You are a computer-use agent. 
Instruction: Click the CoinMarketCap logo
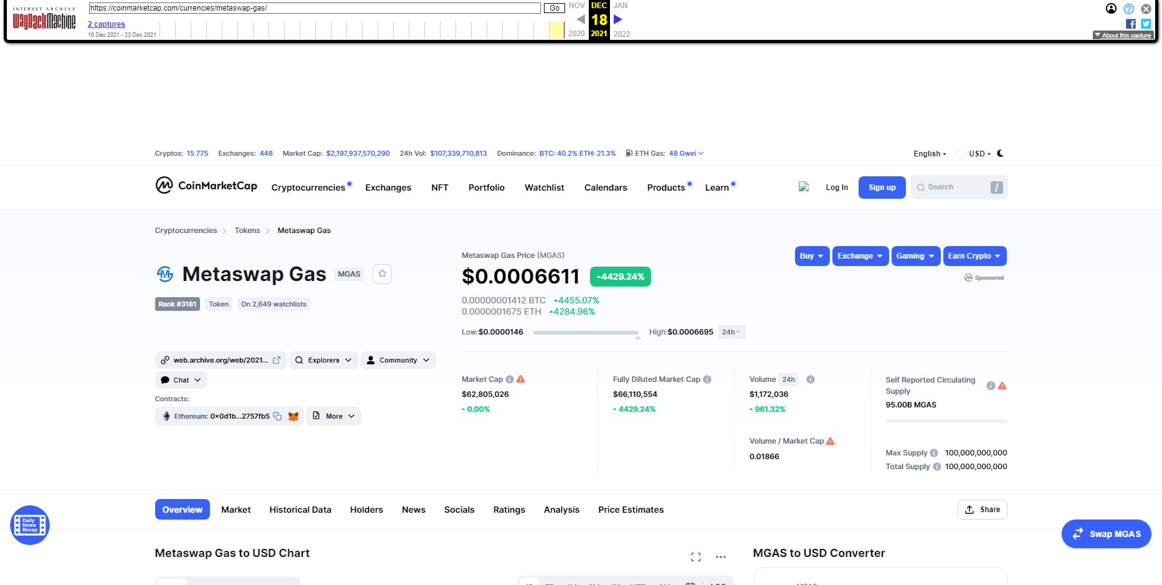[x=206, y=186]
